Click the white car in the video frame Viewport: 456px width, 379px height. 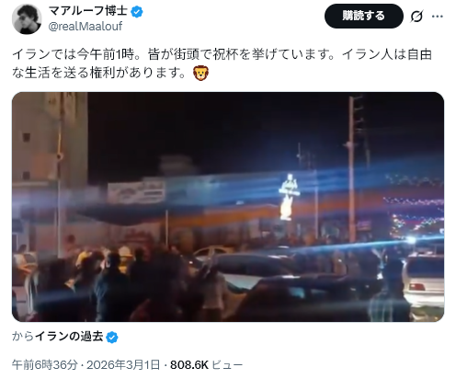coord(424,281)
